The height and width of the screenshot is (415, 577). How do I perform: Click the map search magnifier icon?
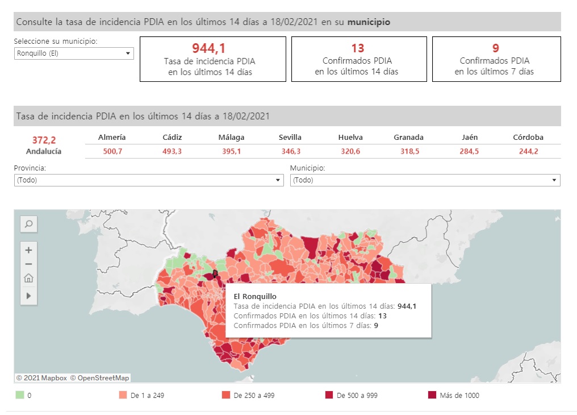click(28, 224)
